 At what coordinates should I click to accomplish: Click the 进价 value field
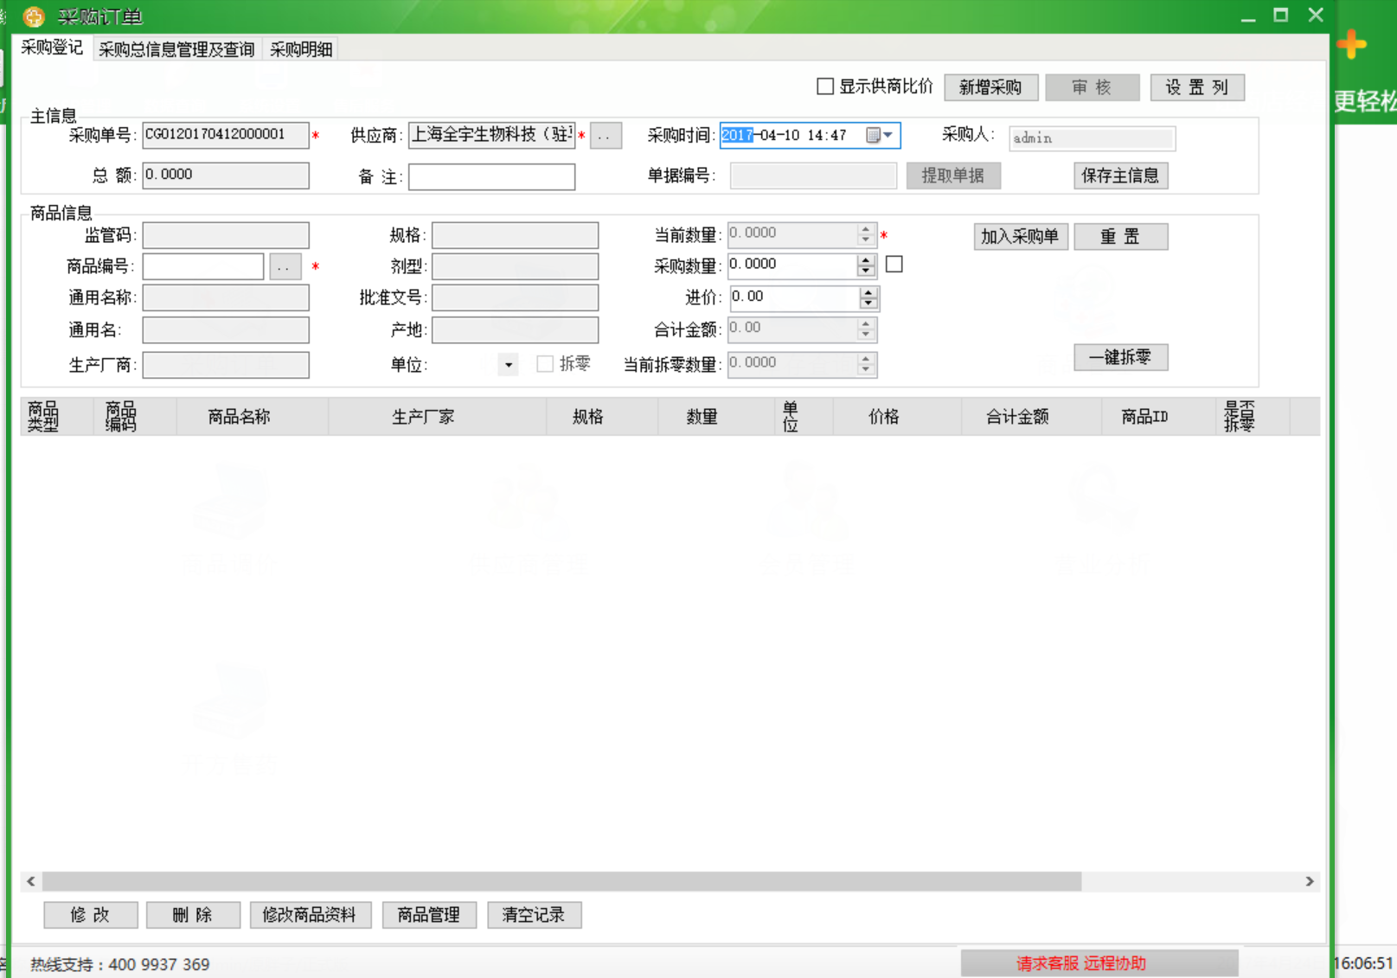tap(794, 297)
